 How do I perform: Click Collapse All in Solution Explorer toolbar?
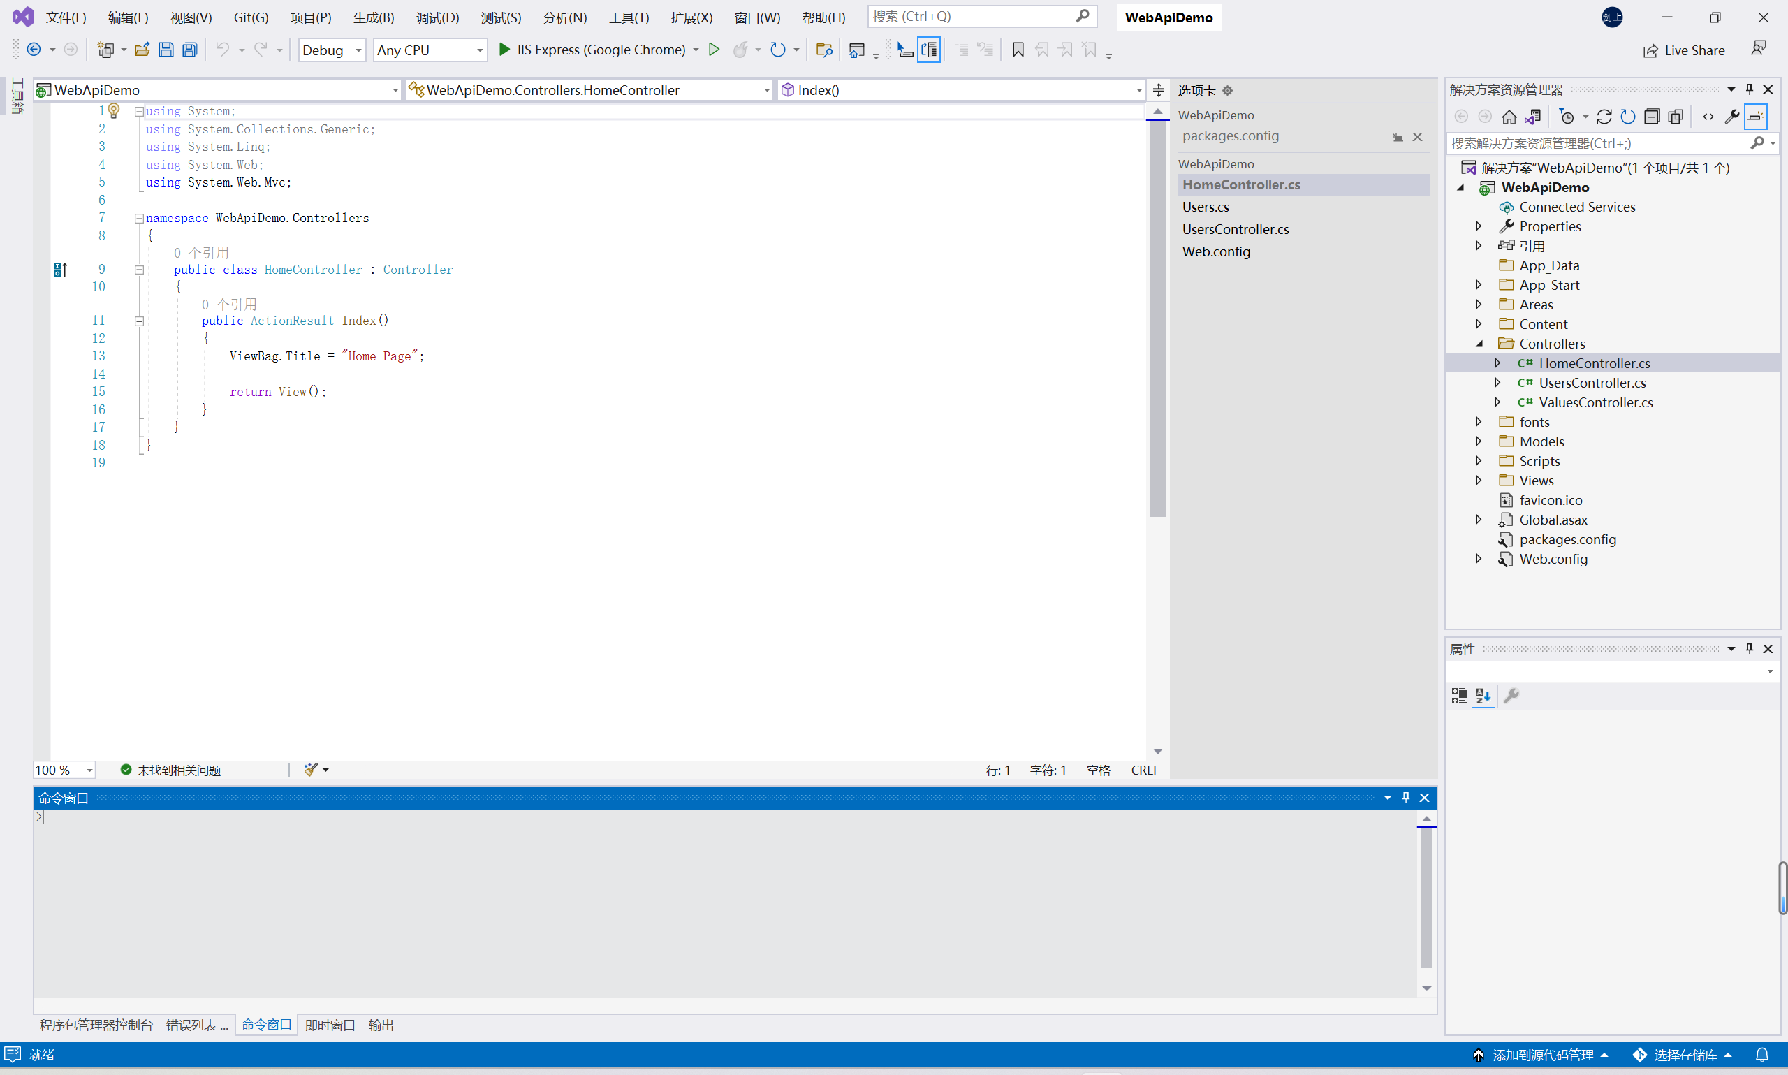pyautogui.click(x=1652, y=117)
